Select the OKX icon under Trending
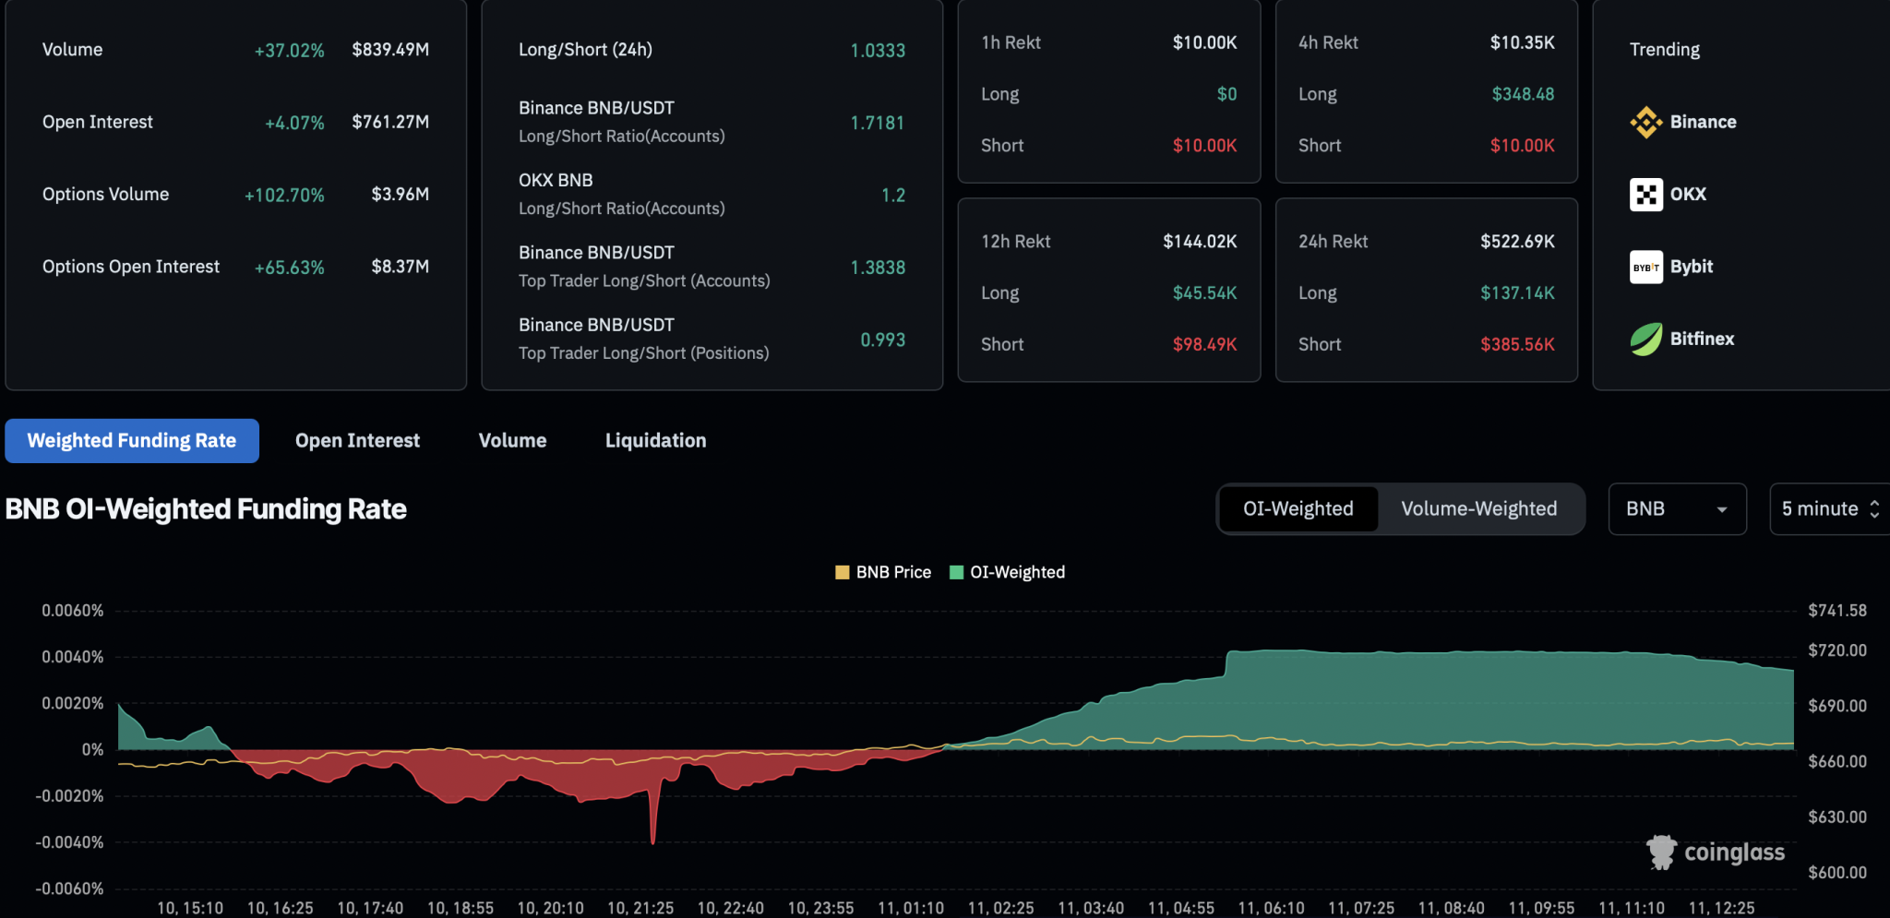This screenshot has height=918, width=1890. pyautogui.click(x=1646, y=194)
